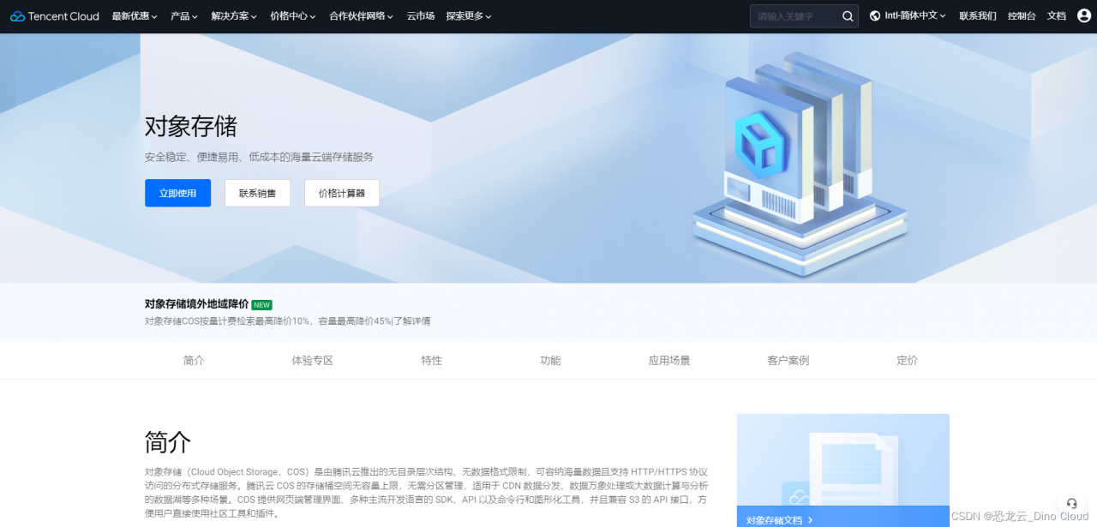Click the Tencent Cloud logo

tap(54, 15)
